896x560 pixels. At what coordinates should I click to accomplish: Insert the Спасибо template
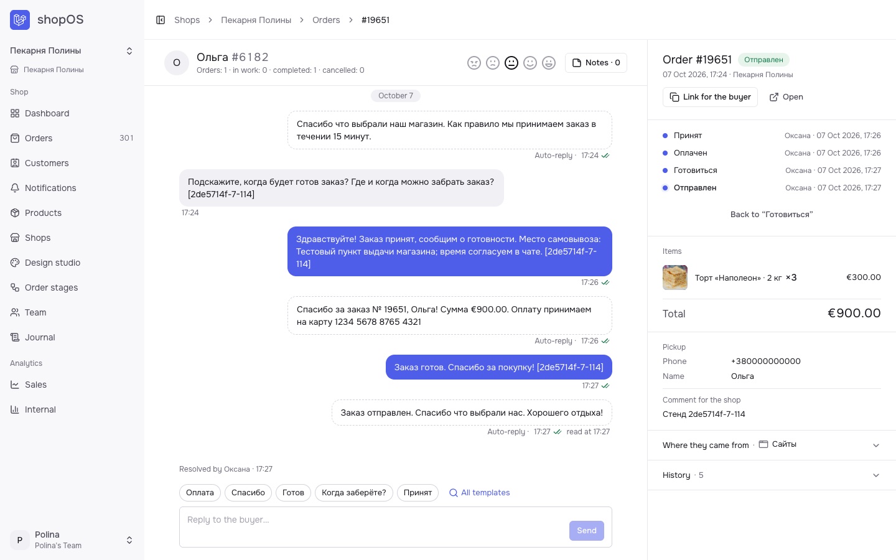pyautogui.click(x=248, y=493)
